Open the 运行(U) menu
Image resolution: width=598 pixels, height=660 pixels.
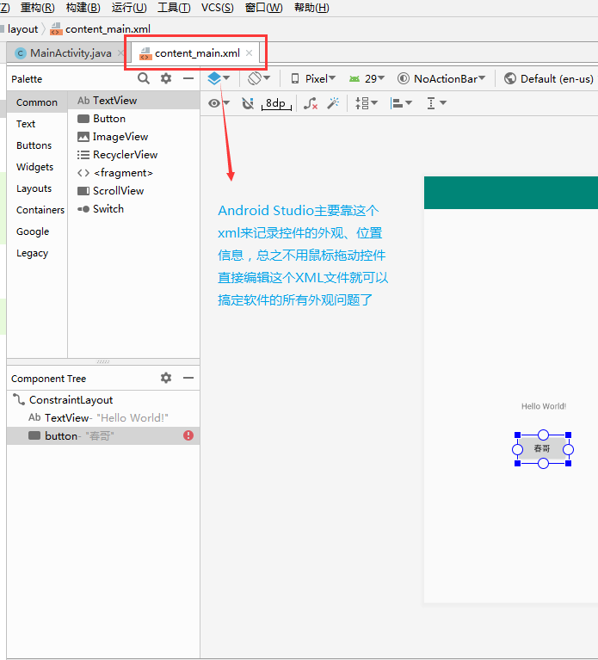[129, 8]
